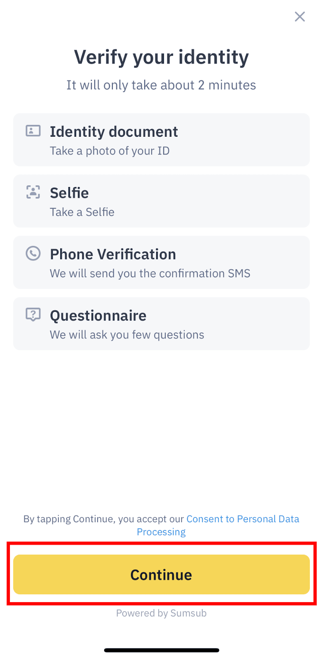This screenshot has width=323, height=659.
Task: Tap the iOS home indicator bar
Action: point(161,650)
